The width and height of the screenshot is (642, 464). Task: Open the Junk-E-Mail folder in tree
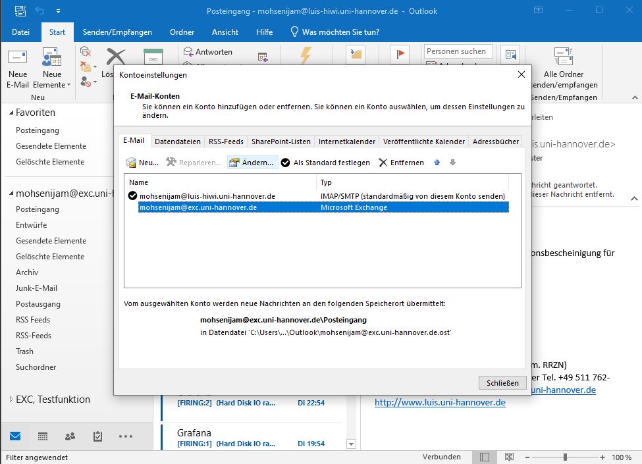coord(36,288)
